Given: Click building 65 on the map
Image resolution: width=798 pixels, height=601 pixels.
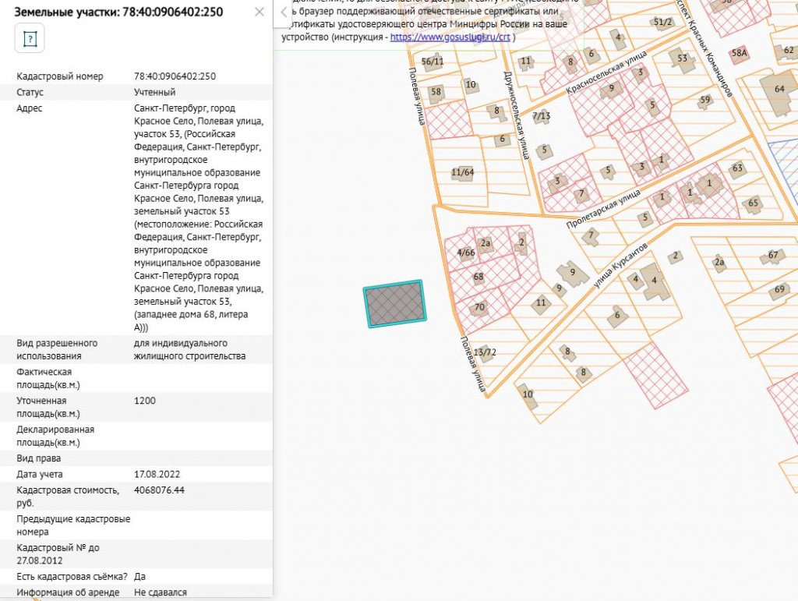Looking at the screenshot, I should click(753, 203).
